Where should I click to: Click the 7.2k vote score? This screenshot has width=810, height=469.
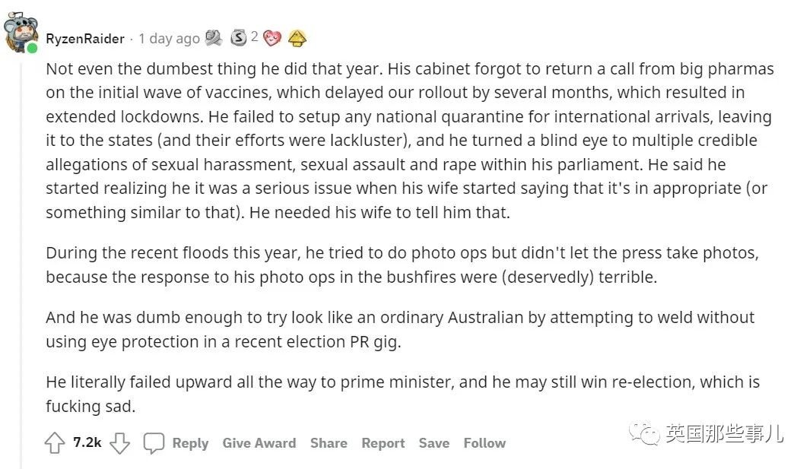pos(87,442)
